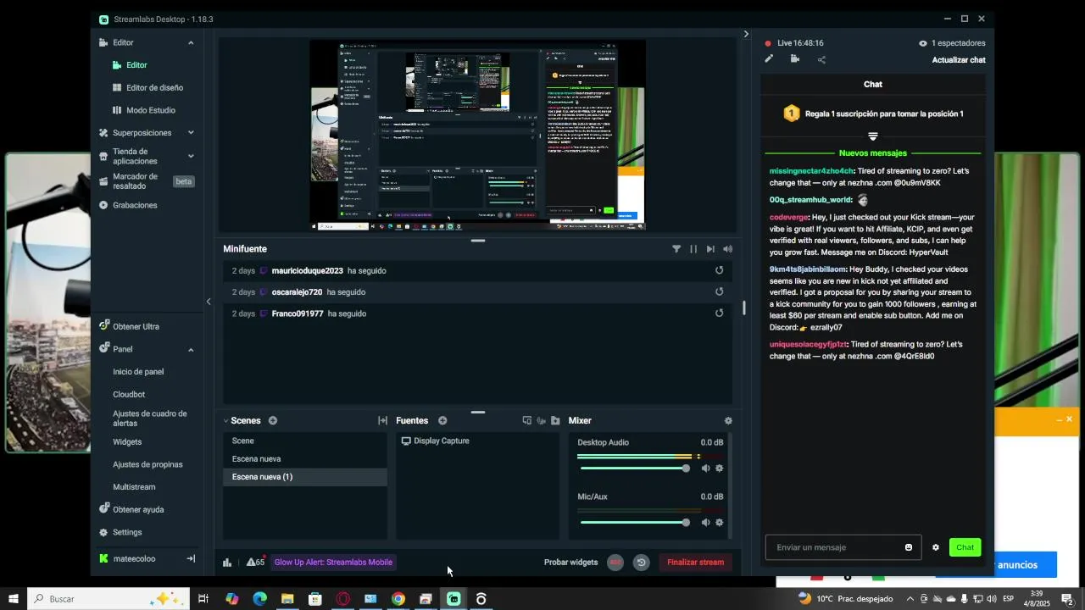Expand the Superposiciones section
The width and height of the screenshot is (1085, 610).
[x=191, y=133]
